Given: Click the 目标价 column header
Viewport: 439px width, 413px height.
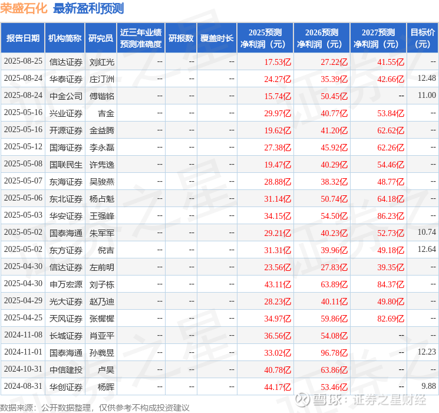Looking at the screenshot, I should (423, 38).
